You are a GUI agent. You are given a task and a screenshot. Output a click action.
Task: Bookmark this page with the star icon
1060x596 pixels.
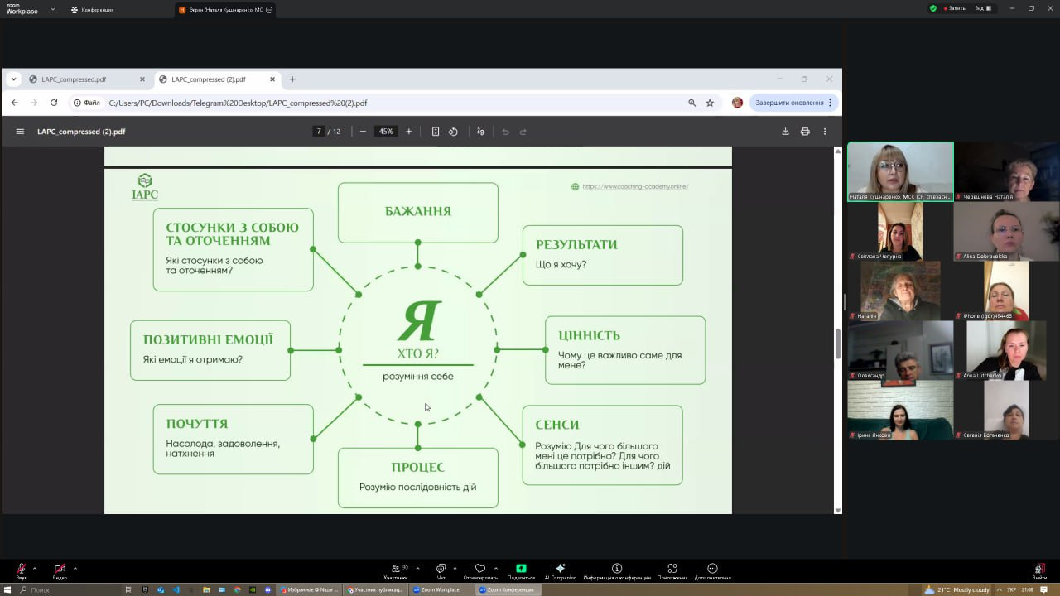pos(710,103)
